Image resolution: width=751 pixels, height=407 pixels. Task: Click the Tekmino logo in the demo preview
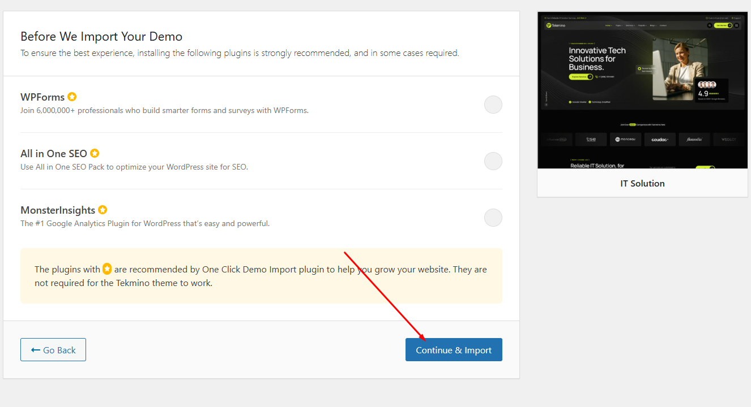556,25
